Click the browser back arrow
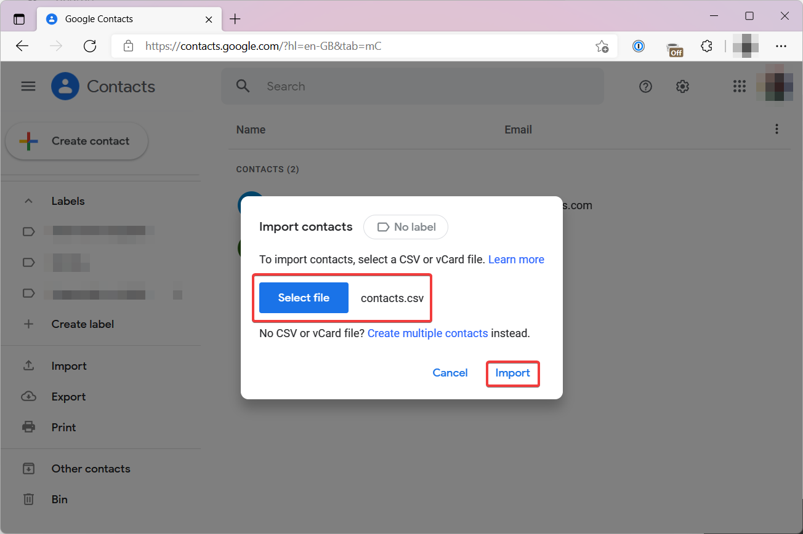This screenshot has height=534, width=803. [22, 46]
